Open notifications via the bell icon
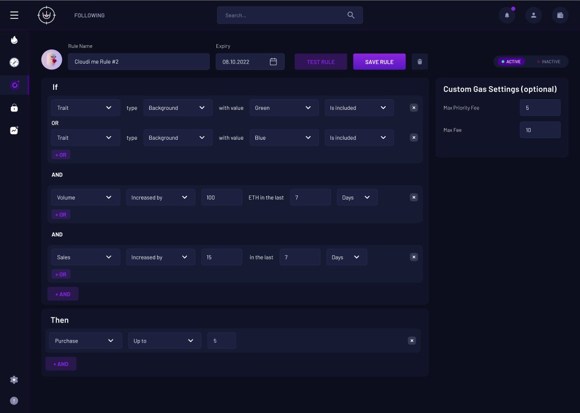The height and width of the screenshot is (413, 580). coord(506,15)
